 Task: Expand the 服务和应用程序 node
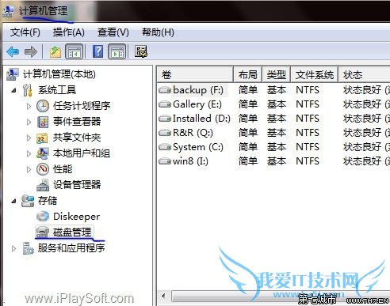[13, 248]
